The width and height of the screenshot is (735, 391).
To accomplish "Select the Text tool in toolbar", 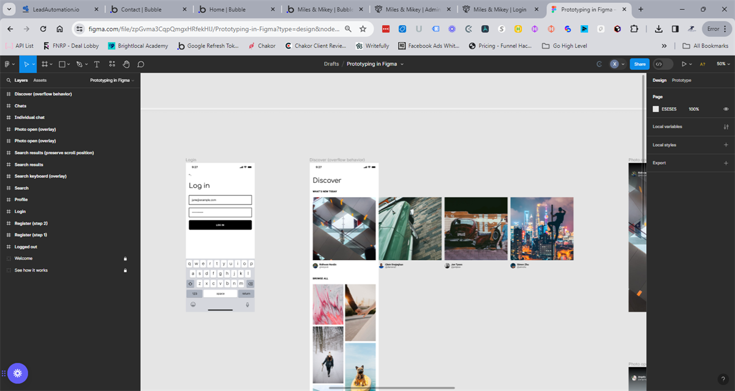I will coord(96,64).
